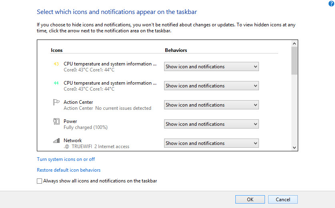Viewport: 335px width, 208px height.
Task: Enable Always show all icons checkbox
Action: 39,181
